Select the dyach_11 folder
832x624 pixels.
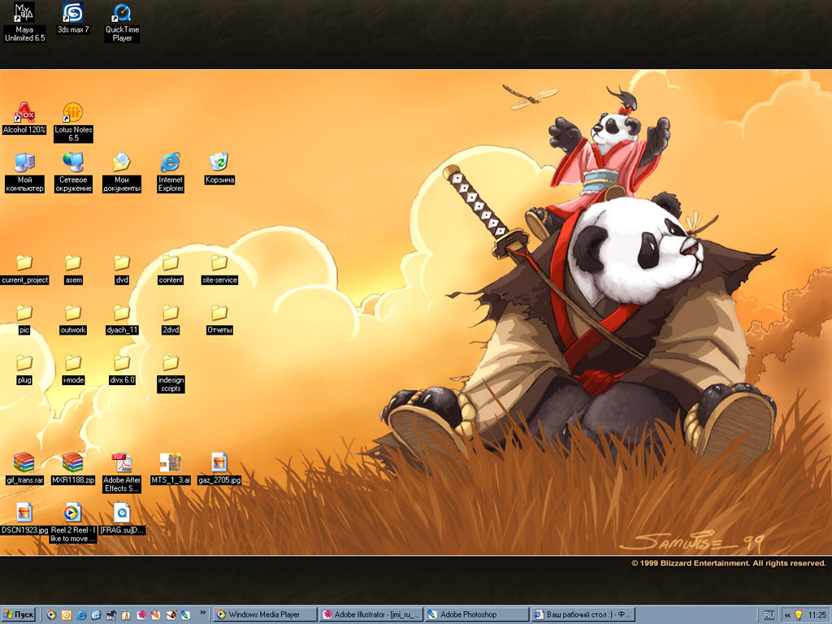[x=122, y=319]
